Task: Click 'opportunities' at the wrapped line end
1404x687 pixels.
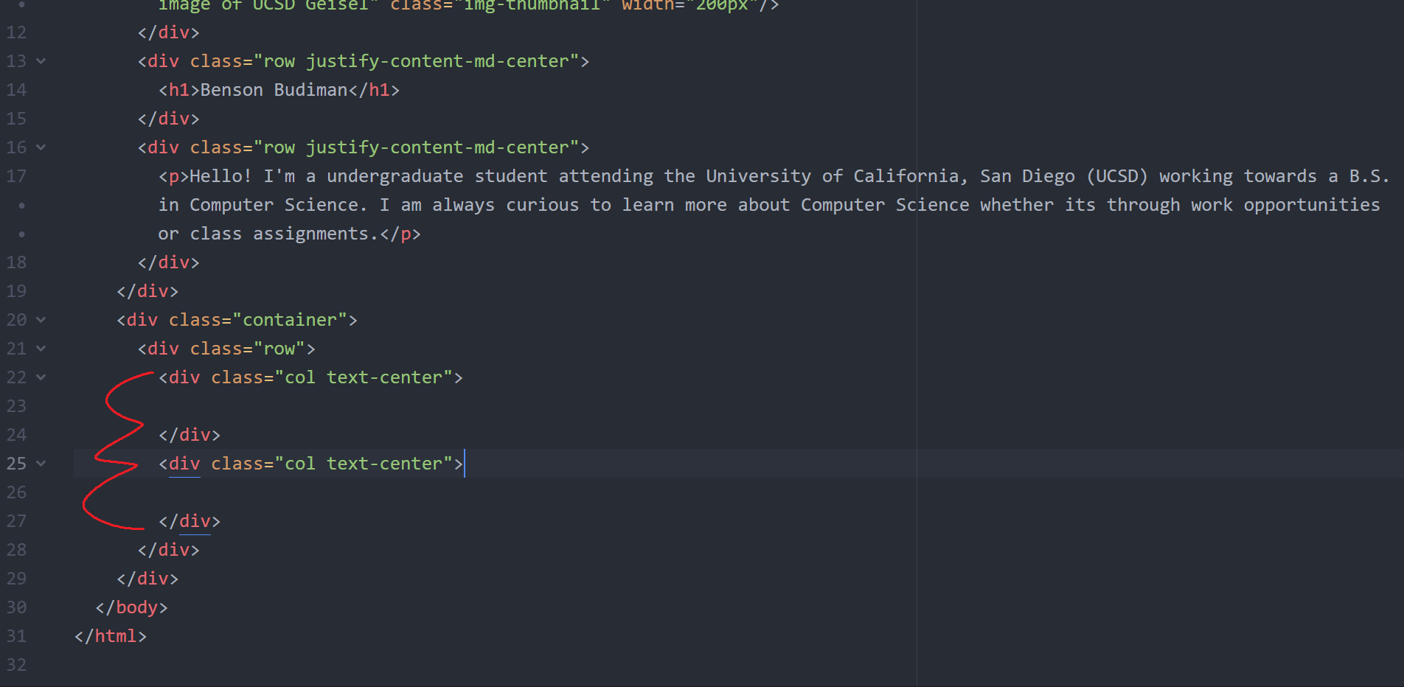Action: (1311, 205)
